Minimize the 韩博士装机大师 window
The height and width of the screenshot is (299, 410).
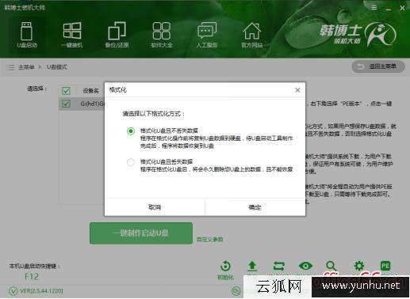tap(388, 9)
